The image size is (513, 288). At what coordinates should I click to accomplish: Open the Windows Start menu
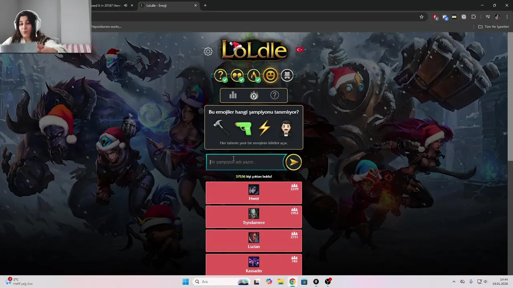point(186,282)
